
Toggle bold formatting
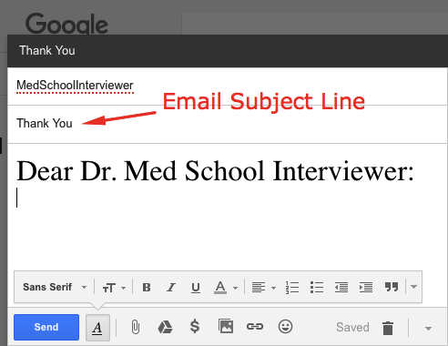pos(147,287)
